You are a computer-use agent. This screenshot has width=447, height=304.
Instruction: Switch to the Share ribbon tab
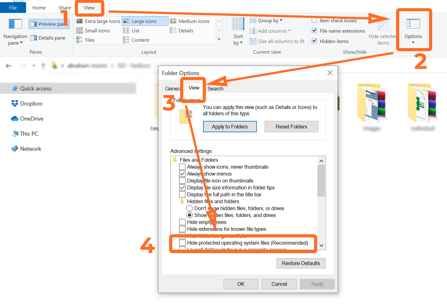pyautogui.click(x=64, y=8)
